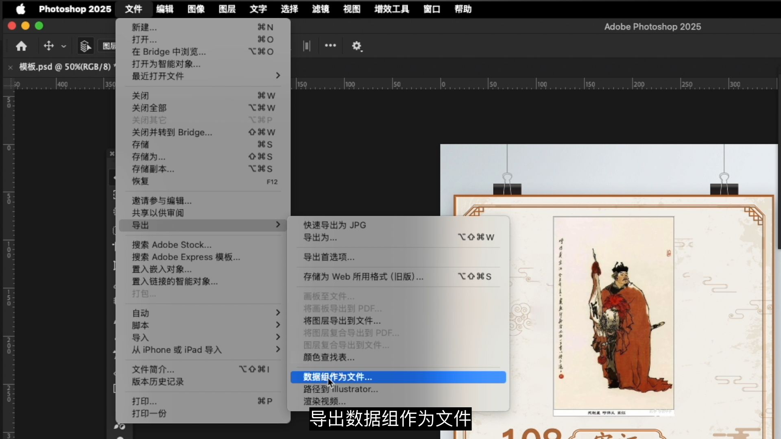781x439 pixels.
Task: Choose 路径到 Illustrator...
Action: click(x=398, y=389)
